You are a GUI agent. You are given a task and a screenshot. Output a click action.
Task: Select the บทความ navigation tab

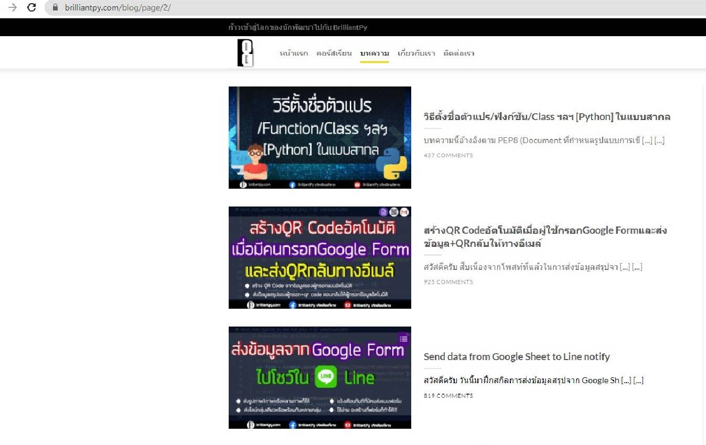tap(375, 53)
